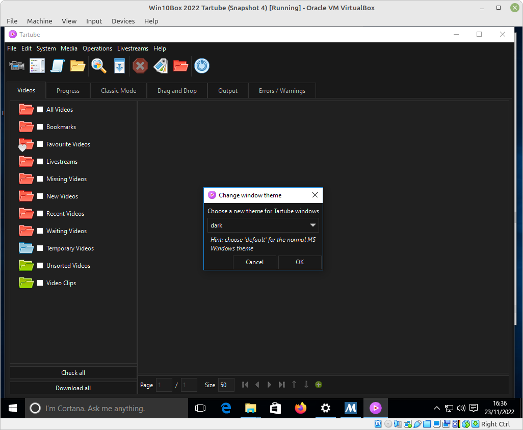Click the Tartube icon in the taskbar
This screenshot has width=523, height=430.
(x=375, y=408)
